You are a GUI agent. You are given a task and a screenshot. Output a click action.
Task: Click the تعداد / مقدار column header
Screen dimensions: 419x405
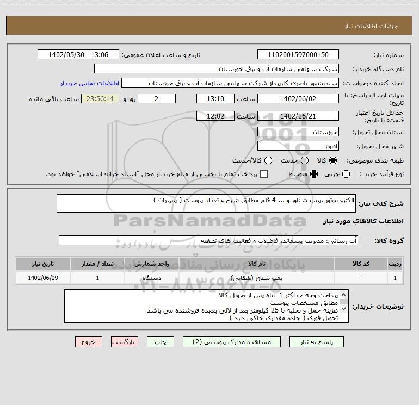pyautogui.click(x=97, y=264)
